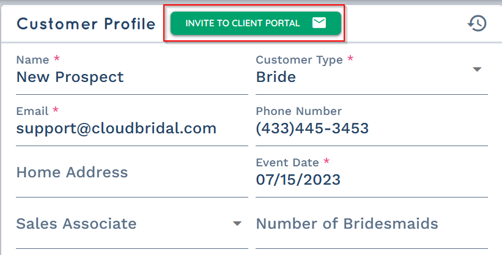Click the Invite to Client Portal button
502x255 pixels.
[x=256, y=23]
